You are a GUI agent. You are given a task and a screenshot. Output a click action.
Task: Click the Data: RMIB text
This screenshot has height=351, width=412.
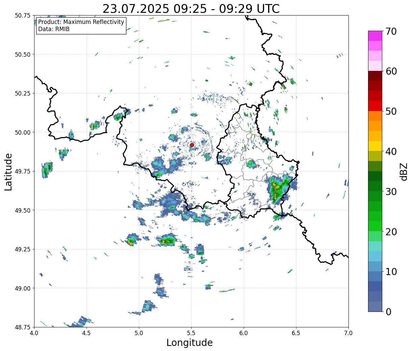[x=54, y=29]
